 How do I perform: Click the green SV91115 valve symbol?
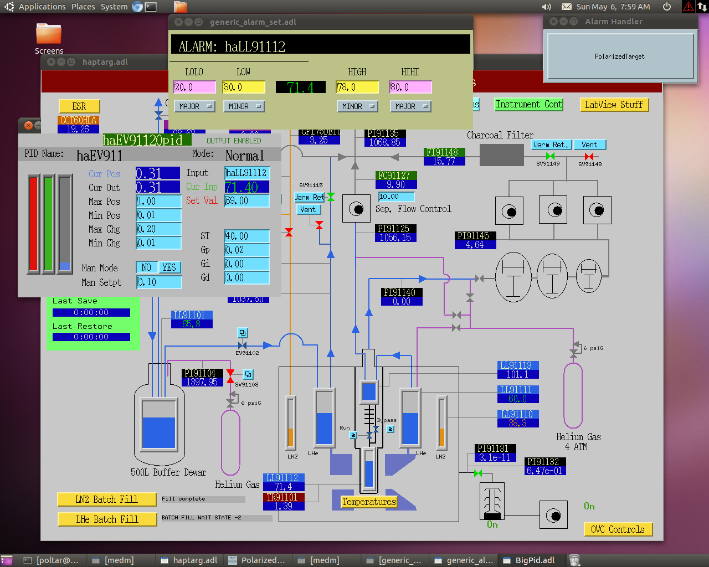coord(331,197)
